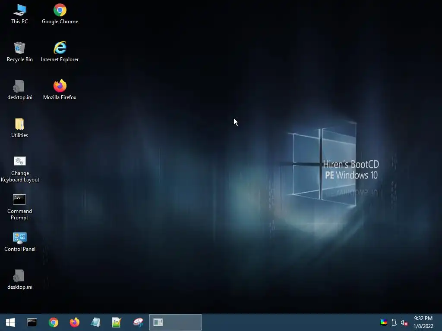
Task: Select the Change Keyboard Layout shortcut
Action: tap(20, 169)
